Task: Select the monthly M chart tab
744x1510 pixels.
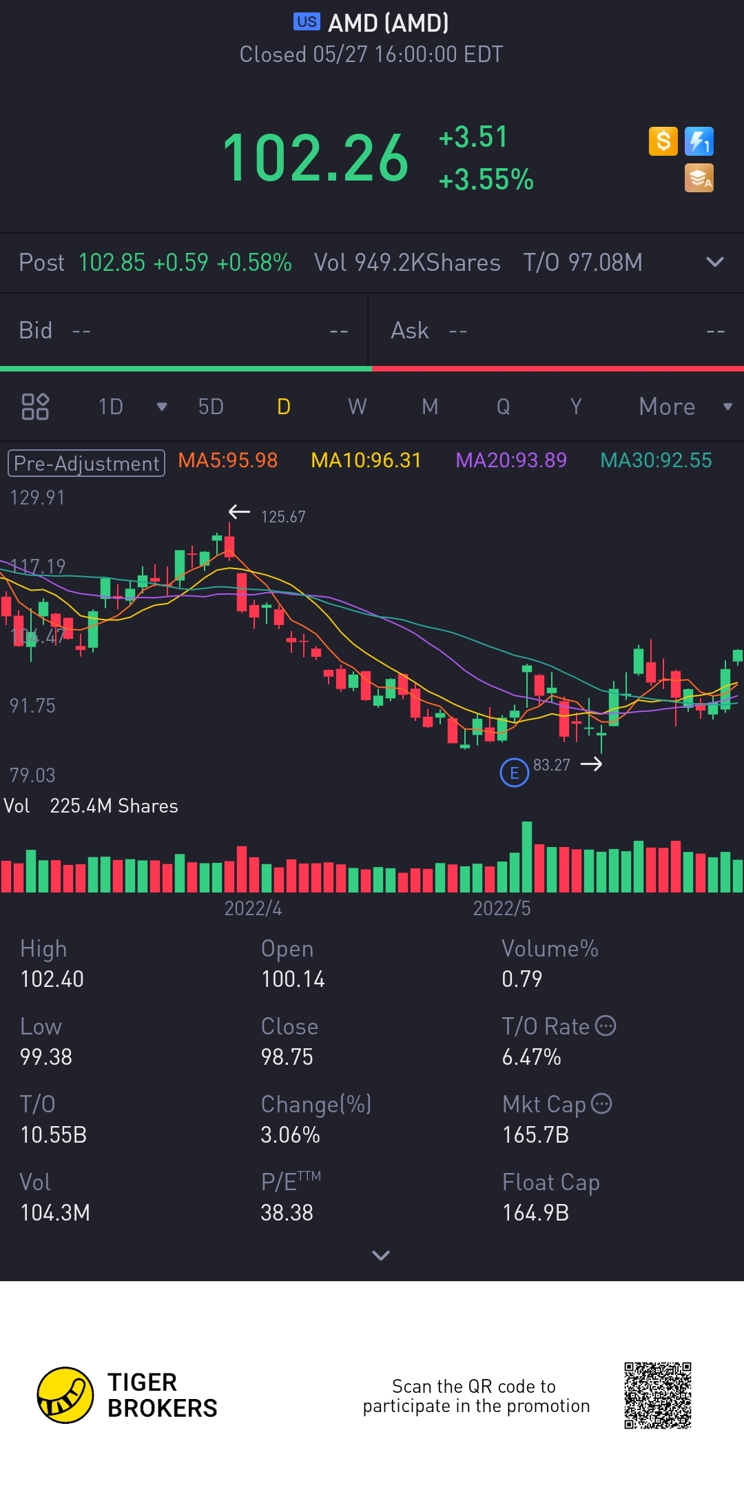Action: 430,407
